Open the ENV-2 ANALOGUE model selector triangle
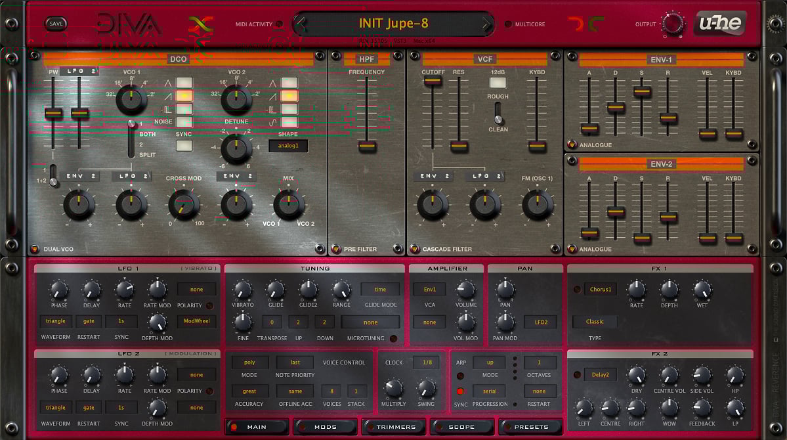 click(x=572, y=249)
